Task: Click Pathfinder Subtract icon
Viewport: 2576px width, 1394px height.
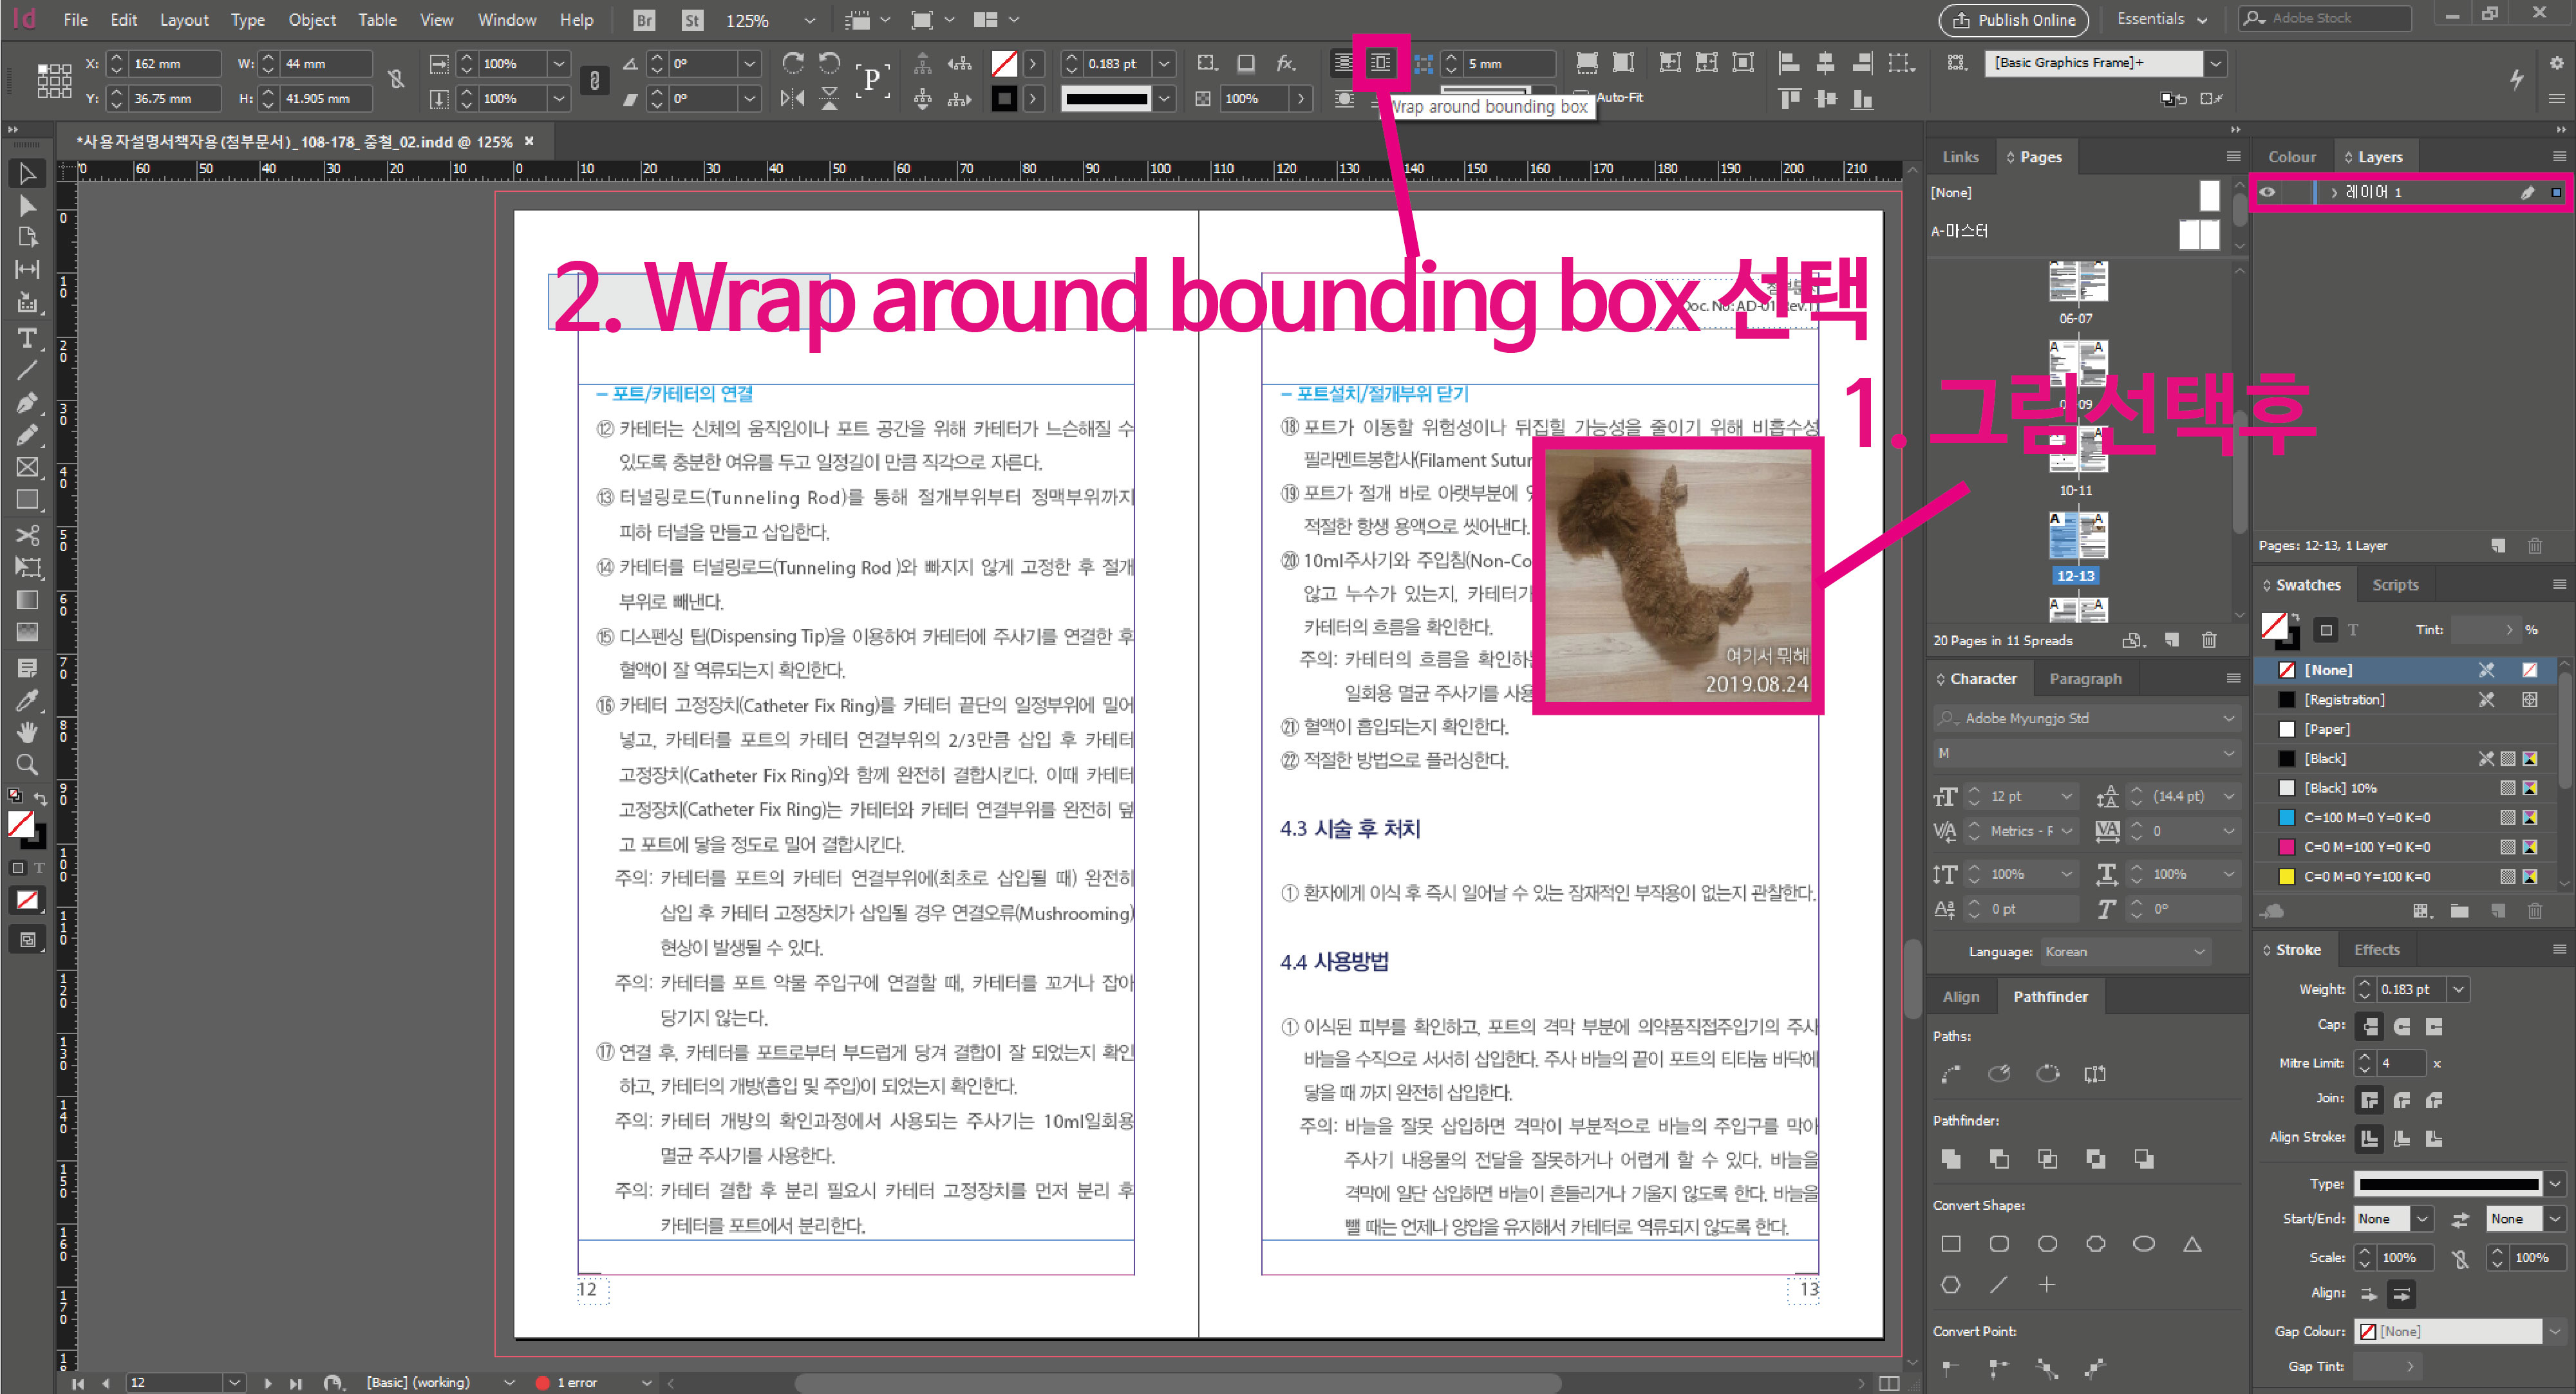Action: [1999, 1159]
